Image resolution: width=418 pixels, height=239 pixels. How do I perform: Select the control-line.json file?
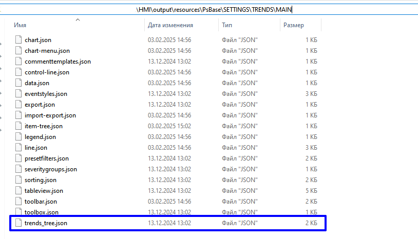tap(47, 72)
